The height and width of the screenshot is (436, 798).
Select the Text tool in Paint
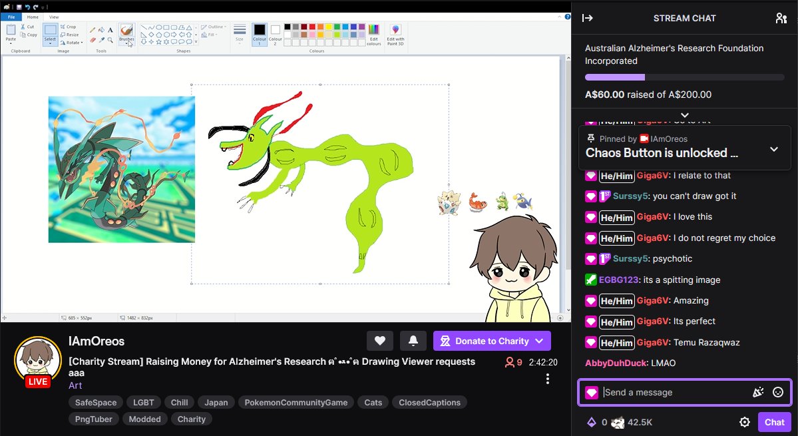point(110,30)
